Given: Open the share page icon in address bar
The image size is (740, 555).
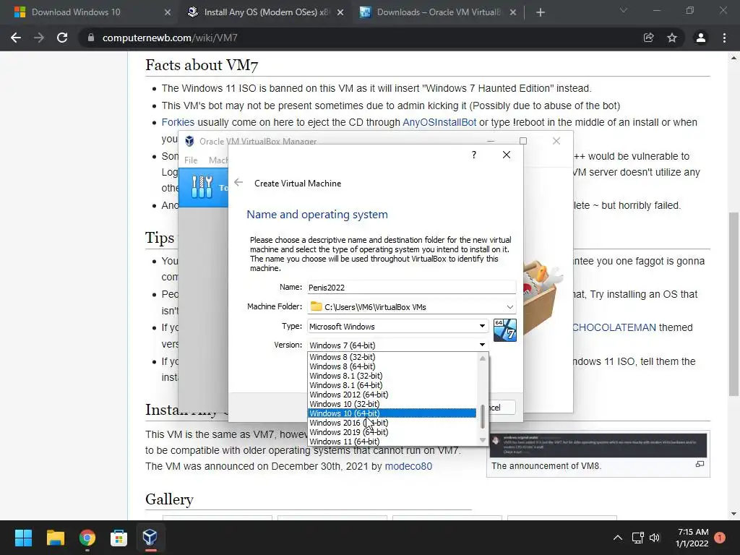Looking at the screenshot, I should pyautogui.click(x=649, y=38).
